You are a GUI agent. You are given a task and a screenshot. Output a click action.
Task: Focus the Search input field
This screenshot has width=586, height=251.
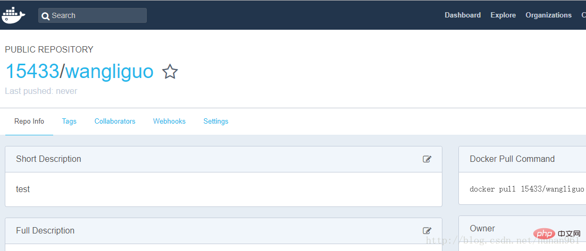pyautogui.click(x=93, y=16)
